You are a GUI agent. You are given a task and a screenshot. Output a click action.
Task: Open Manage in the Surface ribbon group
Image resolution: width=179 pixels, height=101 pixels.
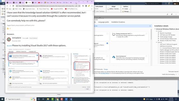(126, 12)
